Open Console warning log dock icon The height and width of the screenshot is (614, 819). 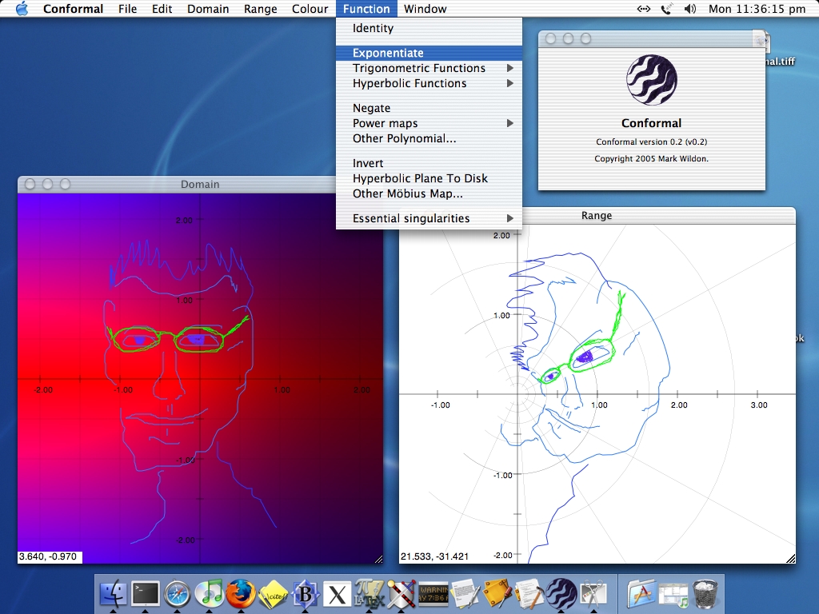point(433,594)
